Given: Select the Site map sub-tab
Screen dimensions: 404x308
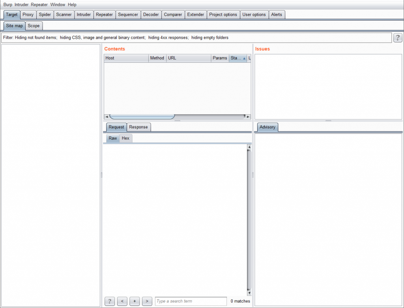Looking at the screenshot, I should [x=15, y=26].
